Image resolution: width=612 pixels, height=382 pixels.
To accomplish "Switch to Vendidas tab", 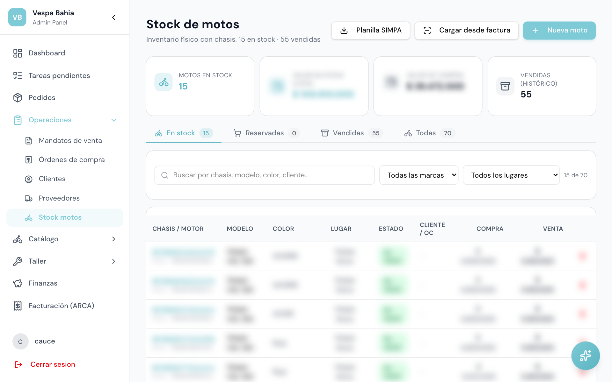I will tap(352, 133).
